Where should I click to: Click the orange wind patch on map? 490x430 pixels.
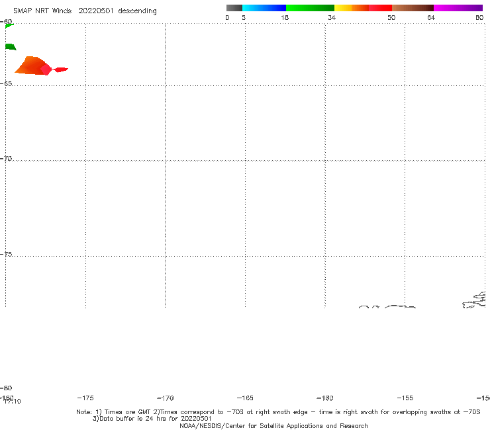31,66
